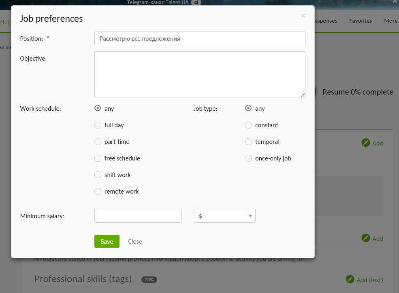Click the Telegram icon in top banner
Screen dimensions: 399x293
196,2
